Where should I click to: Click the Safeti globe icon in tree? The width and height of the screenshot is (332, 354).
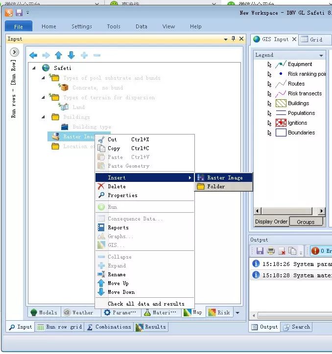[46, 68]
